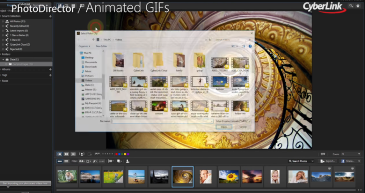Open the family folder in file dialog

[179, 63]
